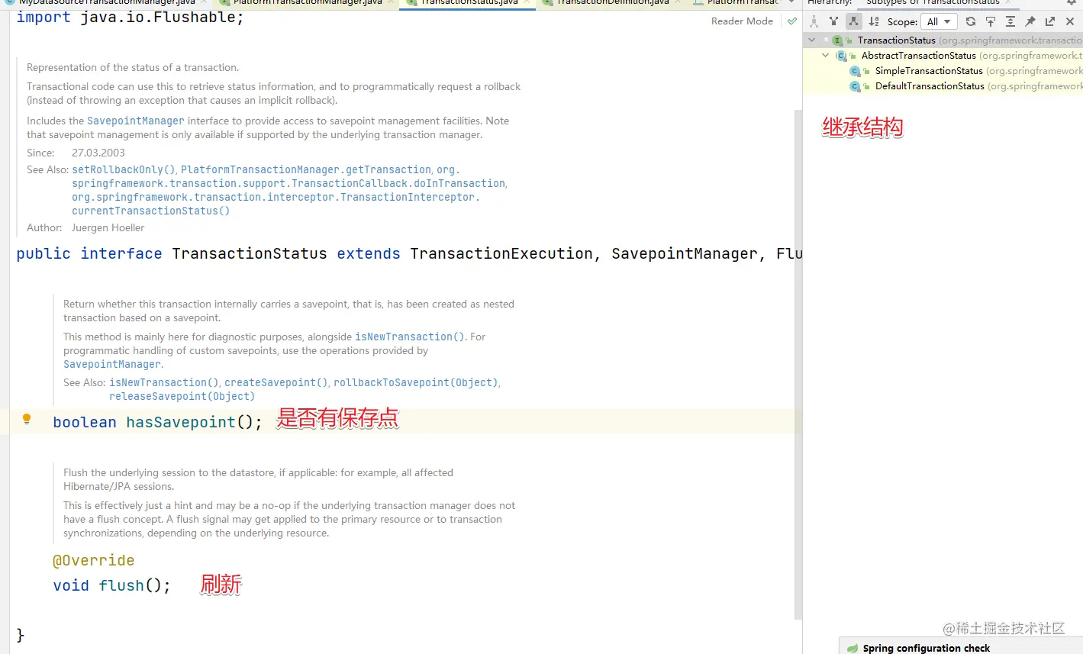
Task: Click the class icon of SimpleTransactionStatus
Action: (x=855, y=71)
